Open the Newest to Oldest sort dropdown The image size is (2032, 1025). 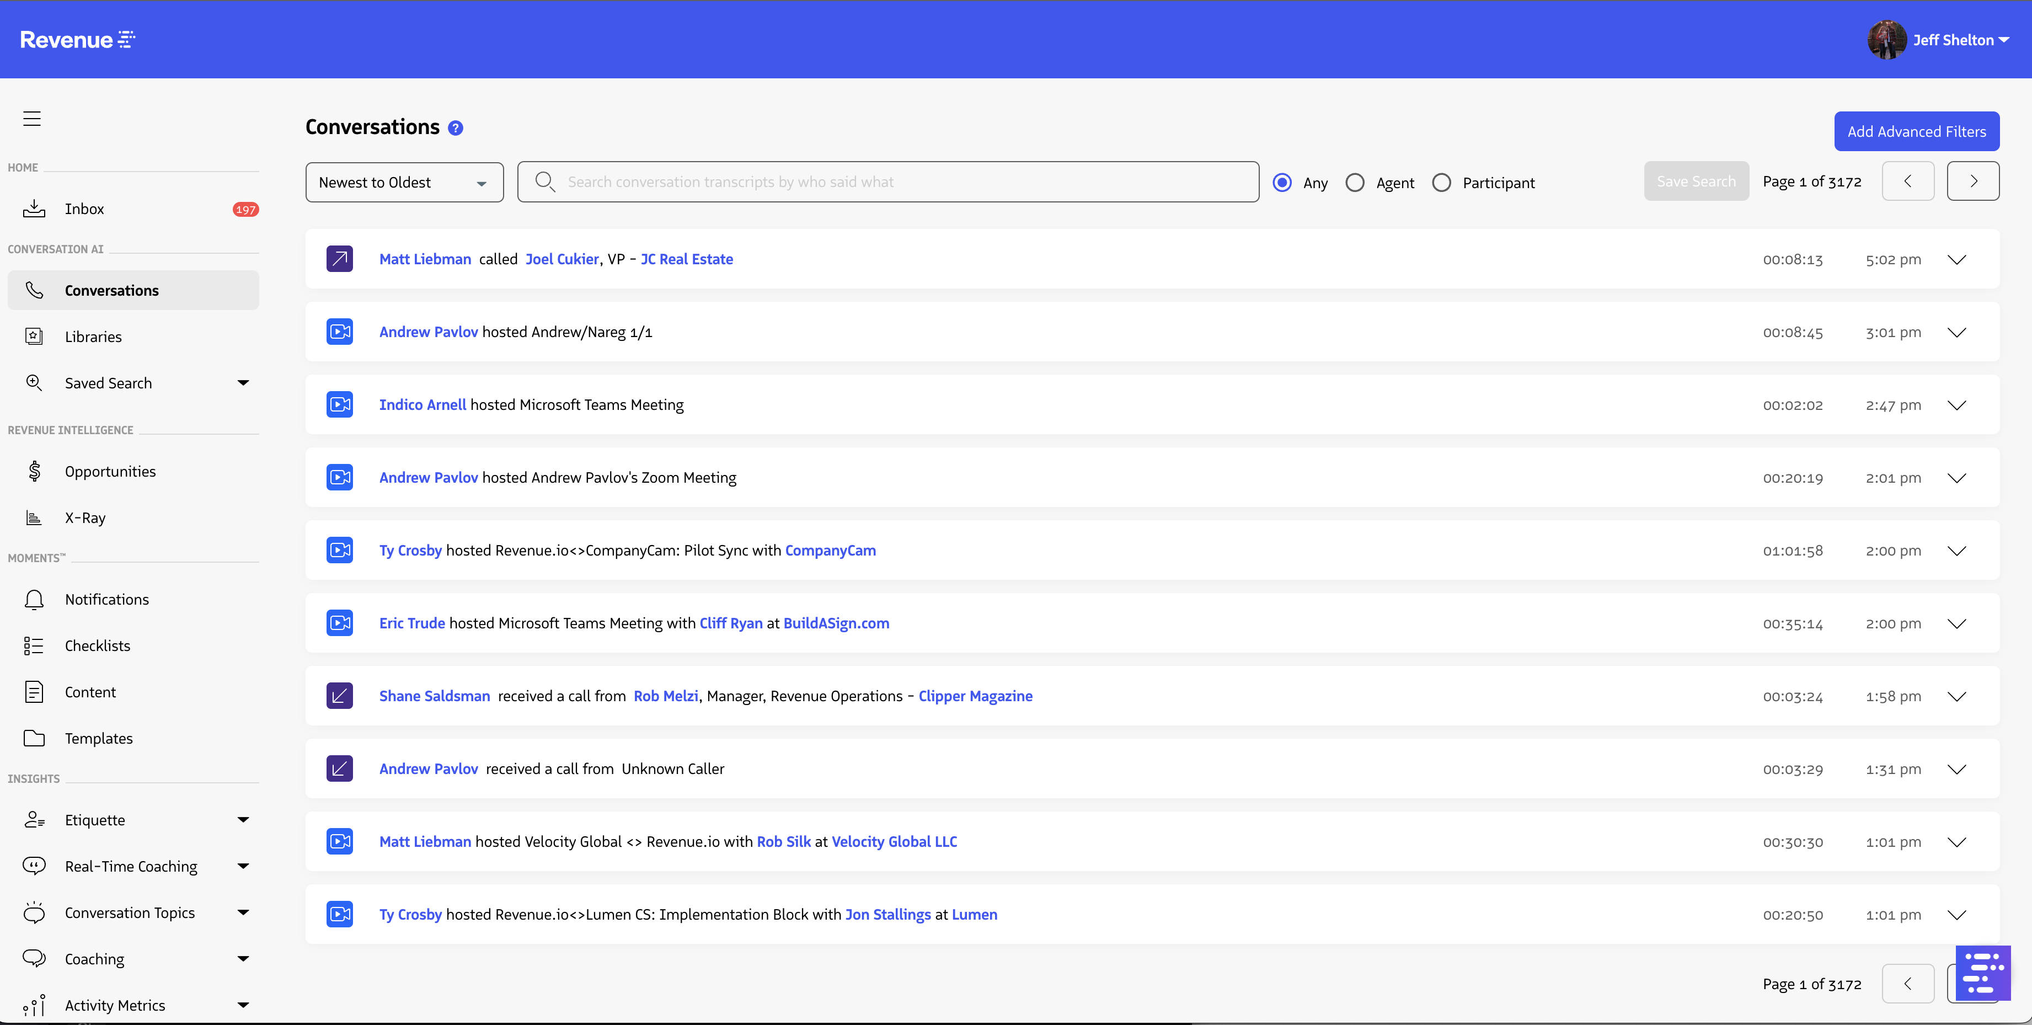point(404,182)
